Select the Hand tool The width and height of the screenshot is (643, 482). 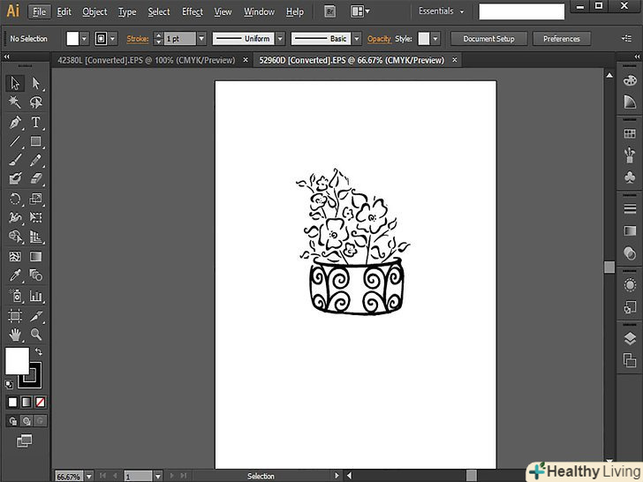tap(15, 335)
